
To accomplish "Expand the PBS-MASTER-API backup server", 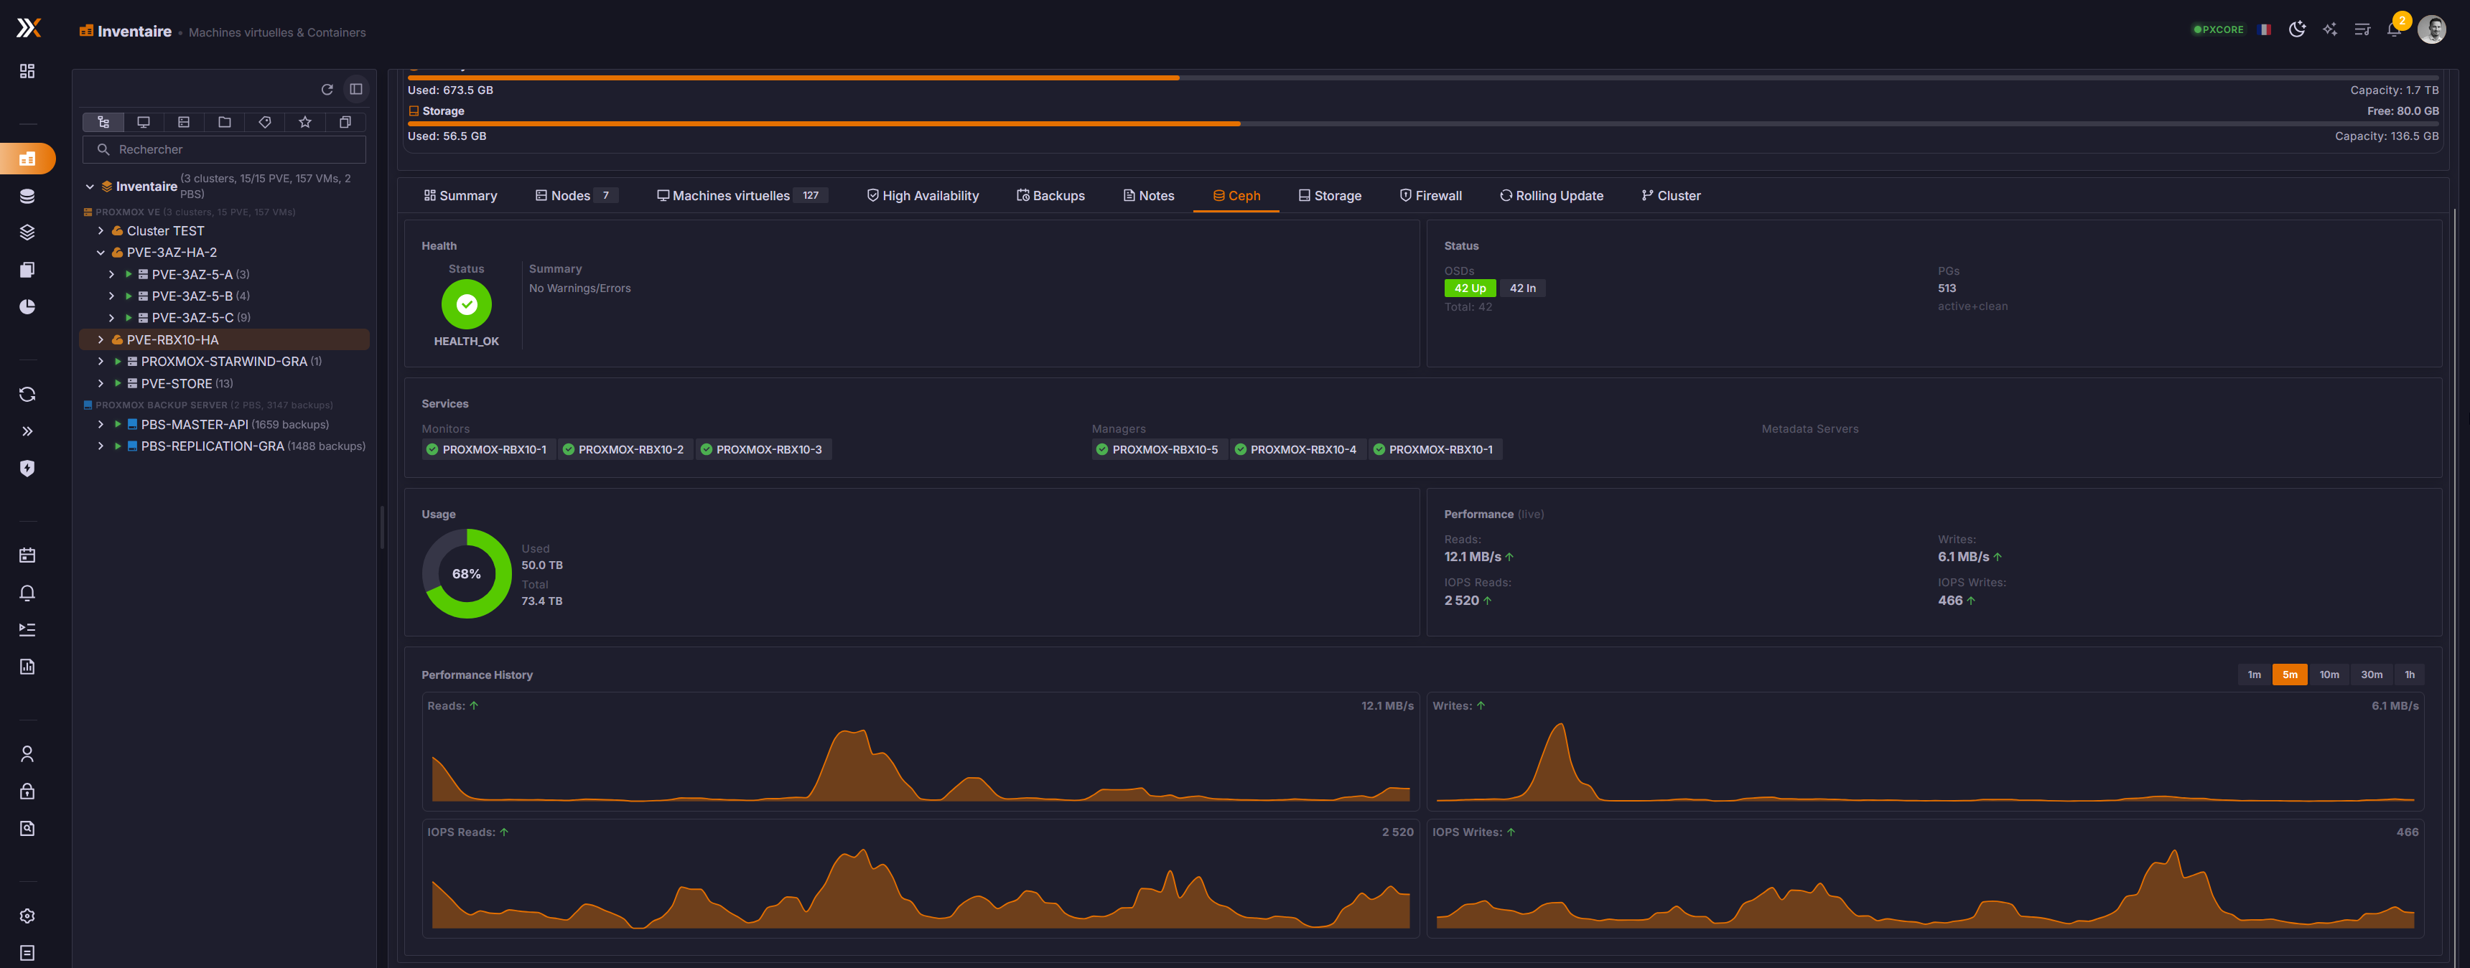I will (x=101, y=425).
